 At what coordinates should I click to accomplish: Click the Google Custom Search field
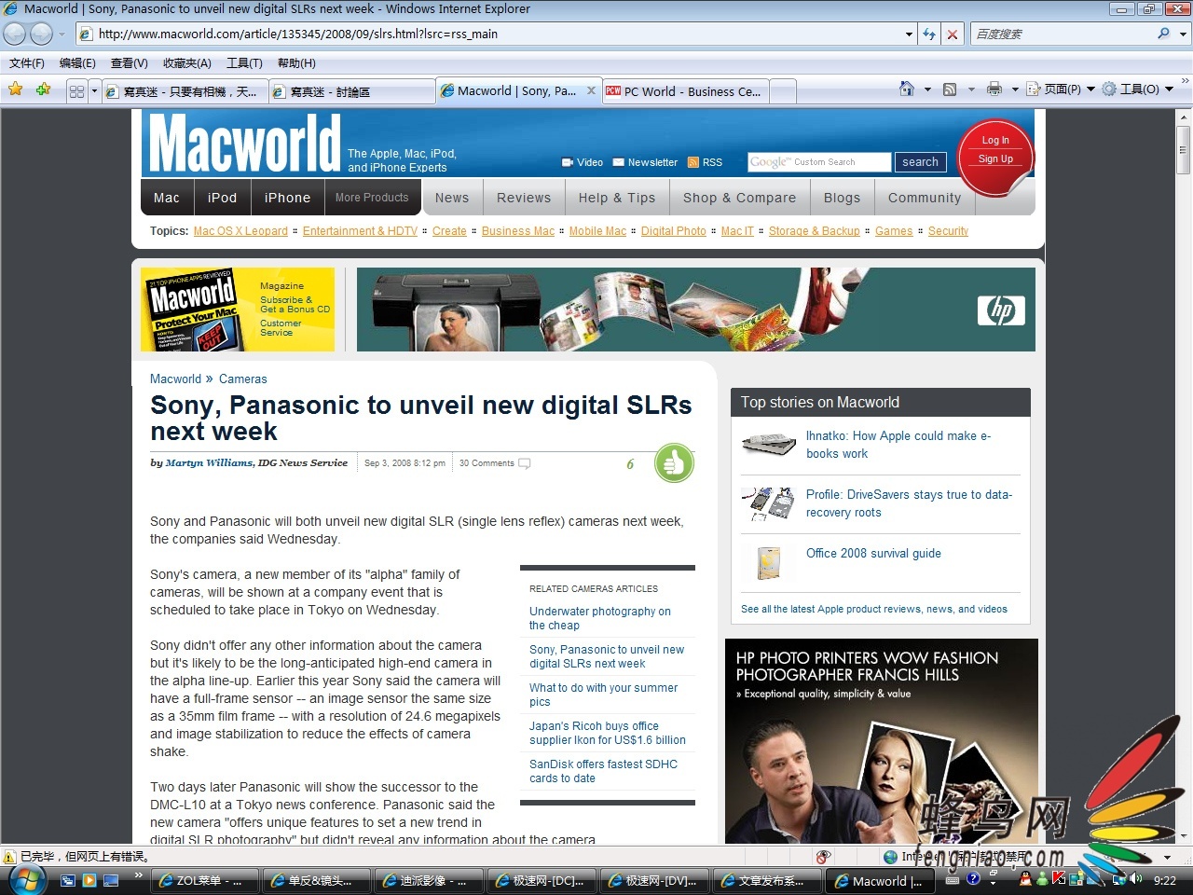tap(819, 162)
